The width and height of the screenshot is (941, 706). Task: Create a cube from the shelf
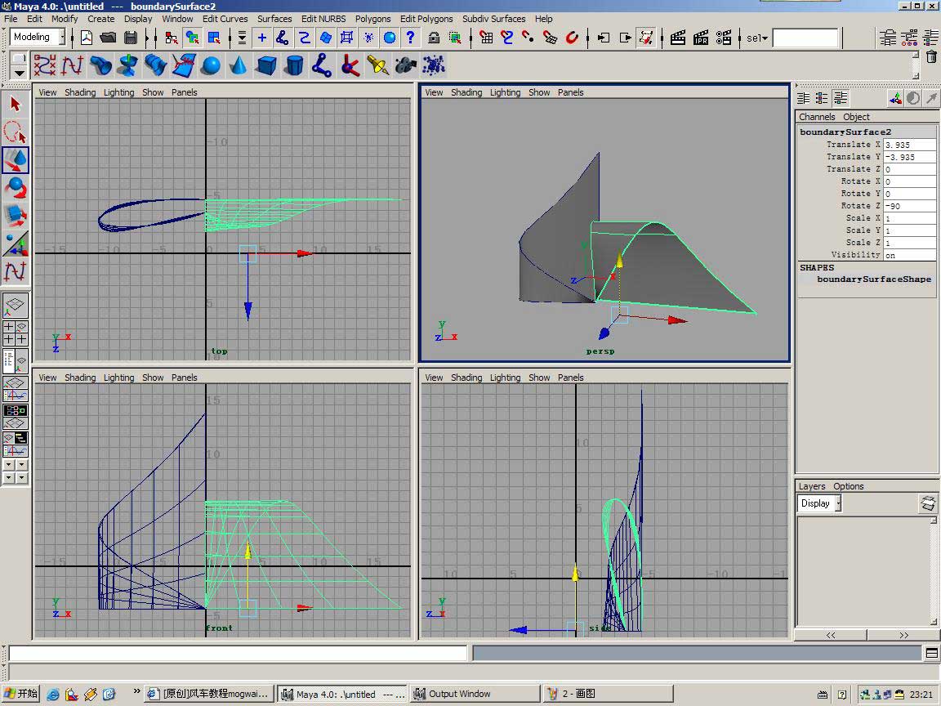[266, 65]
